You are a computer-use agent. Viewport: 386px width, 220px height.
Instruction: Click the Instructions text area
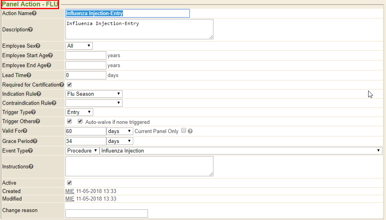pyautogui.click(x=139, y=166)
